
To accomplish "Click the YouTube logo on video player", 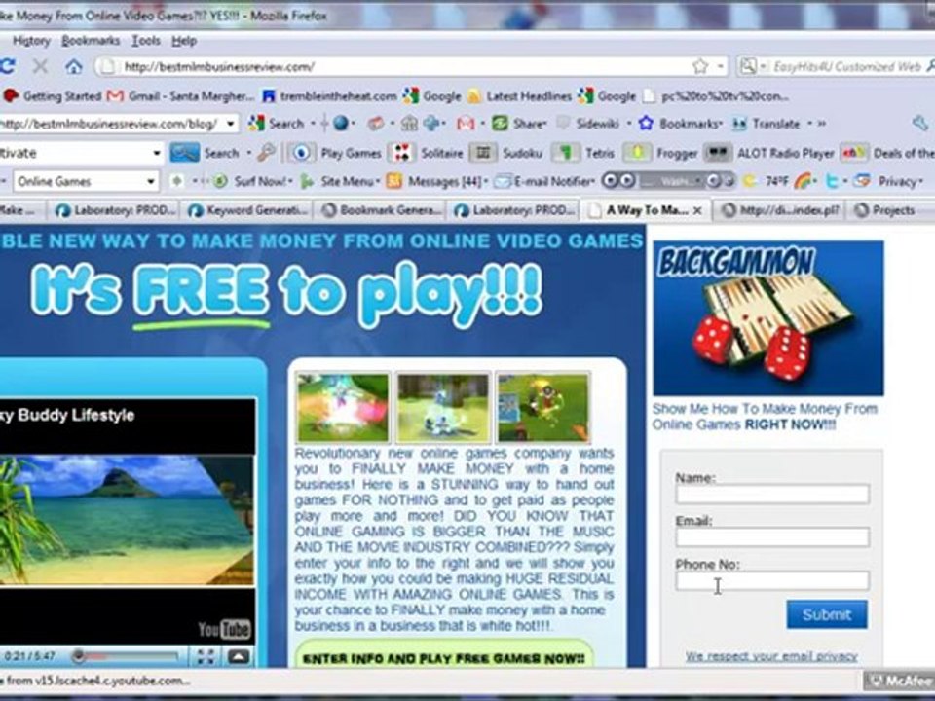I will [224, 629].
